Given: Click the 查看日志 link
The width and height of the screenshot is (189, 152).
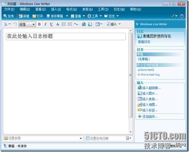Looking at the screenshot, I should coord(144,42).
